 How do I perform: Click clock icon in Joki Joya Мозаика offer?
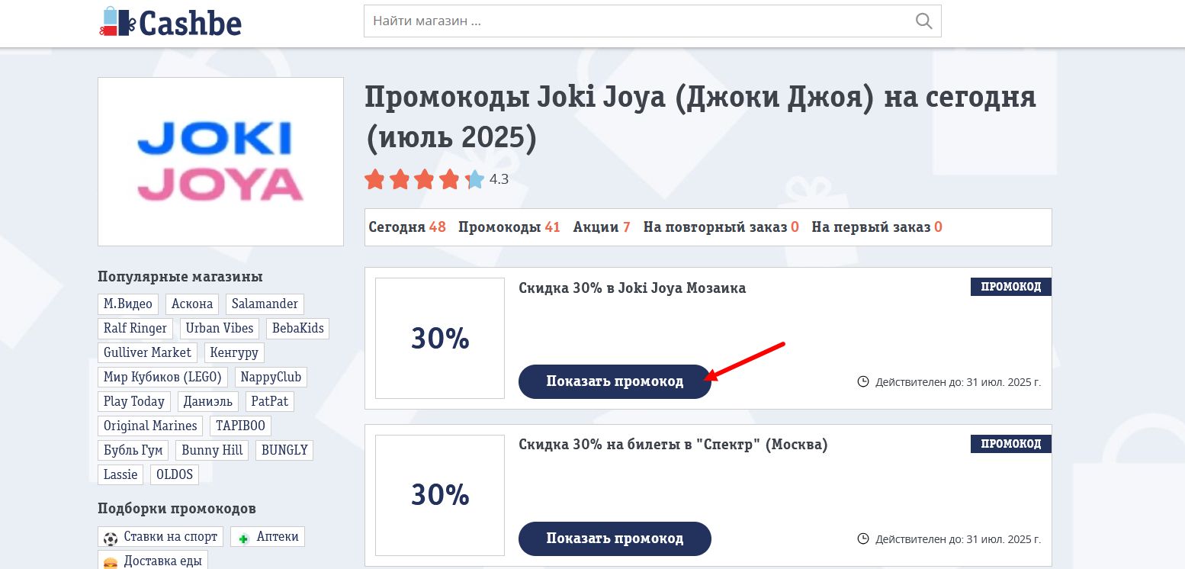tap(863, 381)
